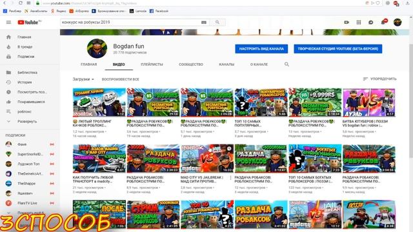Viewport: 413px width, 232px height.
Task: Switch to the О КАНАЛЕ tab
Action: click(259, 64)
